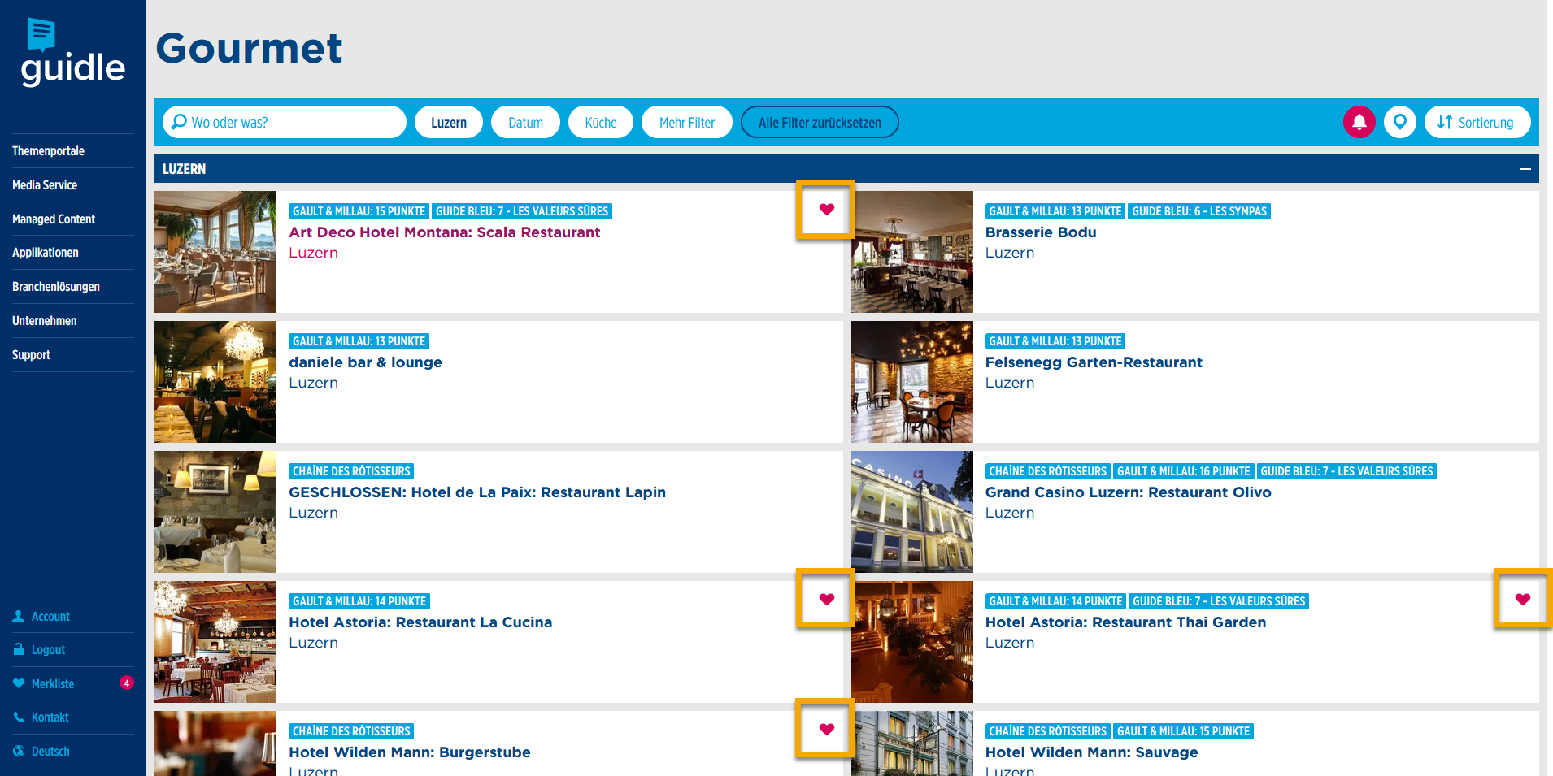Open Hotel Astoria: Restaurant Thai Garden
Image resolution: width=1553 pixels, height=776 pixels.
[1126, 622]
